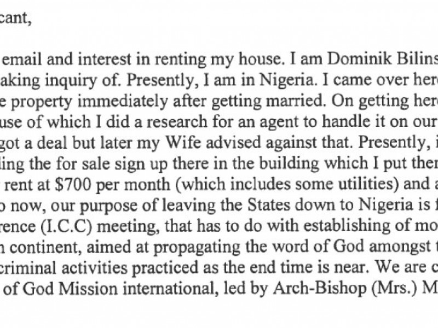
Task: Click the word "building" in the letter
Action: (289, 163)
